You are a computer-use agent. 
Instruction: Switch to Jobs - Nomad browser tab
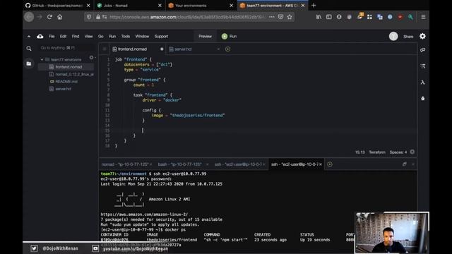(x=129, y=6)
